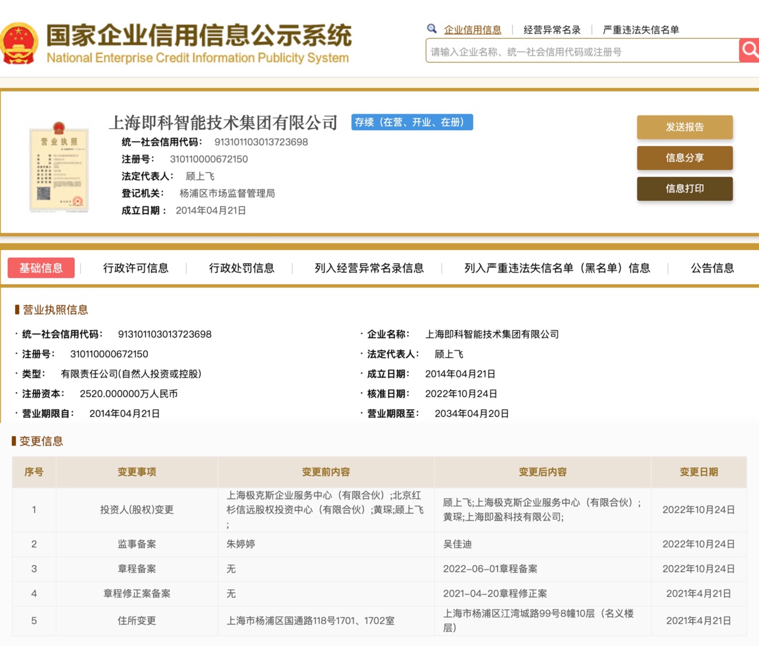Switch to the 公告信息 tab
This screenshot has width=759, height=646.
tap(712, 268)
